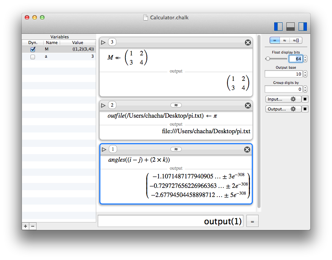
Task: Remove selected variable with minus button
Action: pyautogui.click(x=33, y=226)
